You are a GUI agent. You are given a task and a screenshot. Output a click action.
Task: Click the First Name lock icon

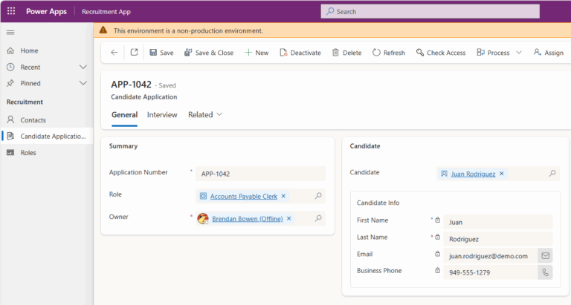point(438,220)
